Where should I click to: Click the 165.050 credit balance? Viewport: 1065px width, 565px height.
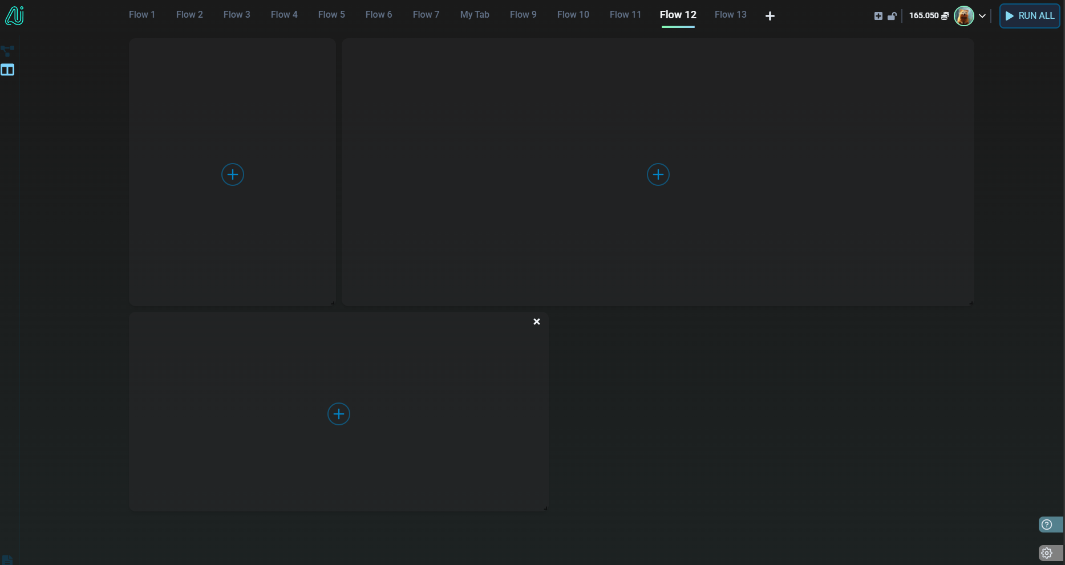(924, 15)
